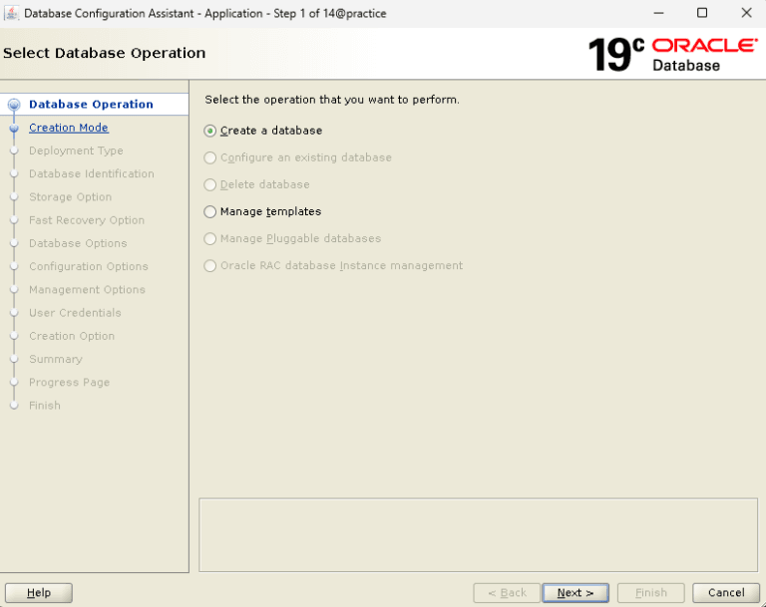Minimize the Database Configuration Assistant window

coord(658,13)
